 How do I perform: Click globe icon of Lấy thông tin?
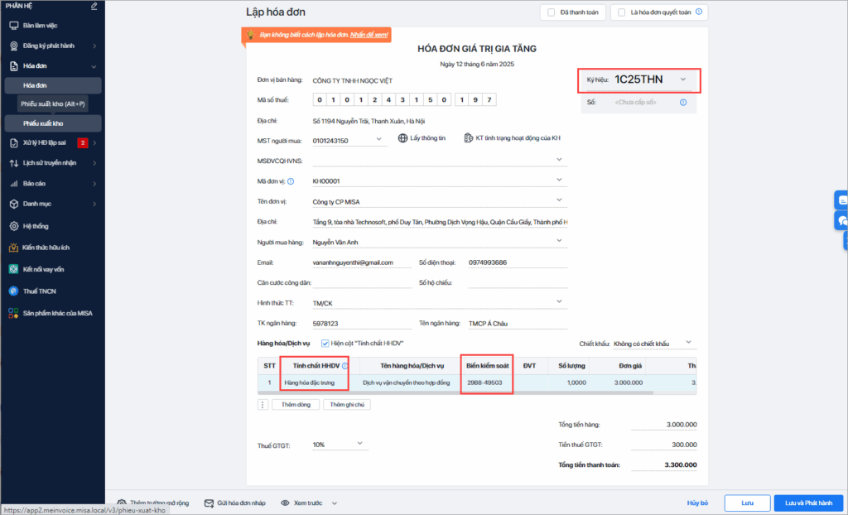tap(403, 138)
